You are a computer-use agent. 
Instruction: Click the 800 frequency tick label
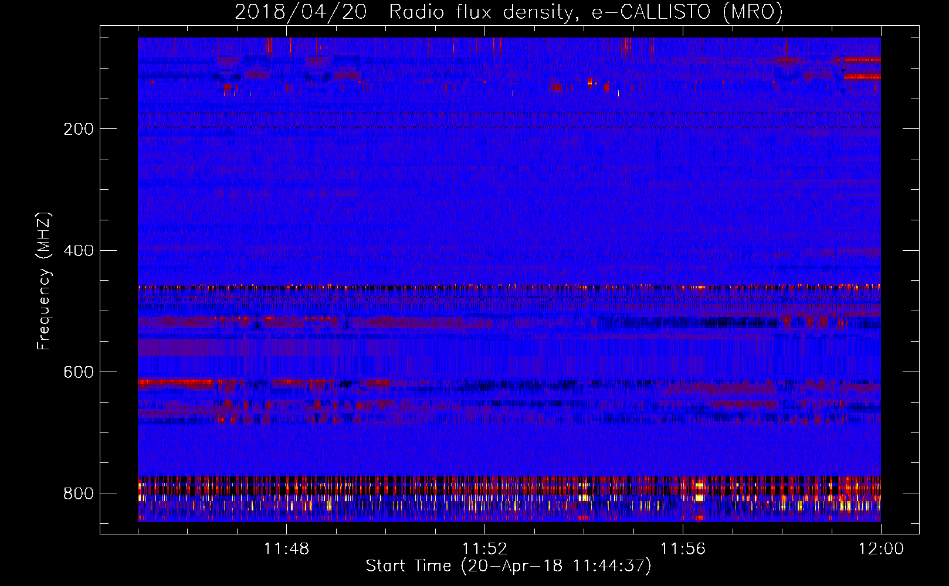pos(79,494)
